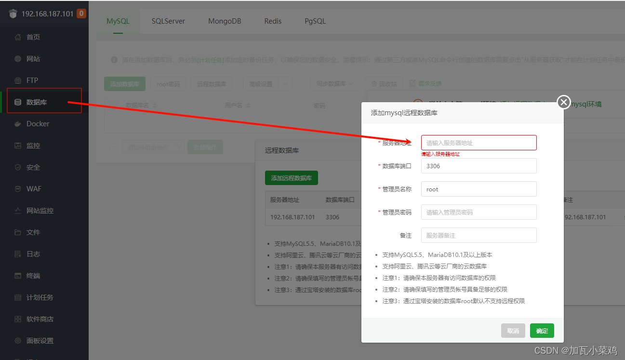625x360 pixels.
Task: Open 计划任务 in the sidebar menu
Action: pos(40,297)
